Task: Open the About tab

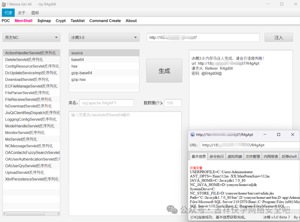Action: point(131,21)
